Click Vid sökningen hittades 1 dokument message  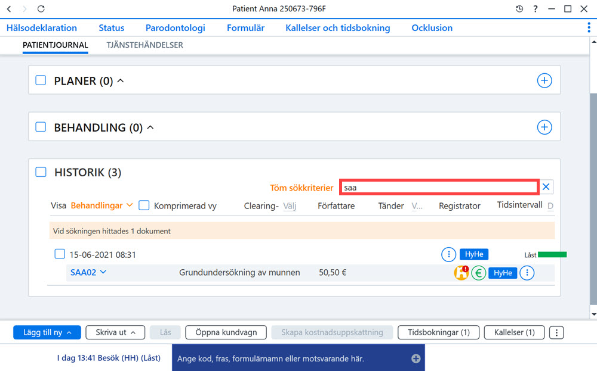112,231
